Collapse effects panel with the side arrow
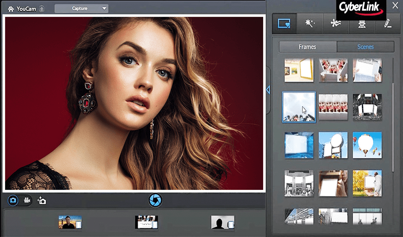Viewport: 403px width, 237px height. coord(268,90)
